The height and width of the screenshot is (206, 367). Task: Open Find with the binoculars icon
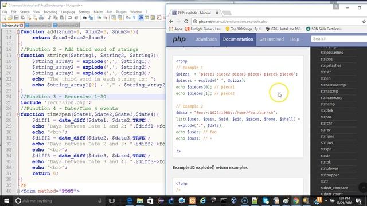pos(84,18)
